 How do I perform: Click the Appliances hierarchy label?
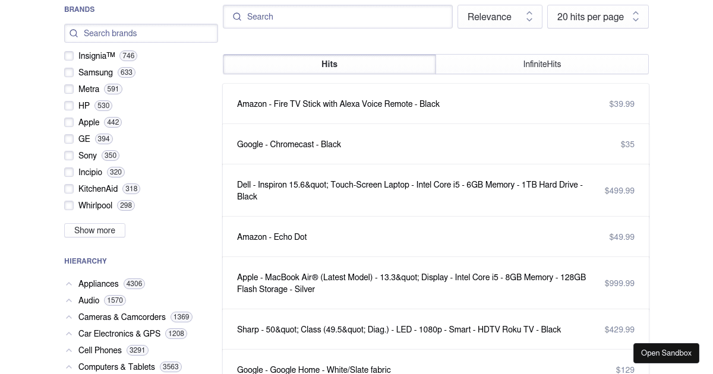99,284
